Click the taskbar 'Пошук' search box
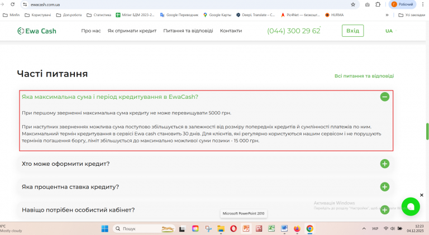Image resolution: width=429 pixels, height=235 pixels. [144, 229]
